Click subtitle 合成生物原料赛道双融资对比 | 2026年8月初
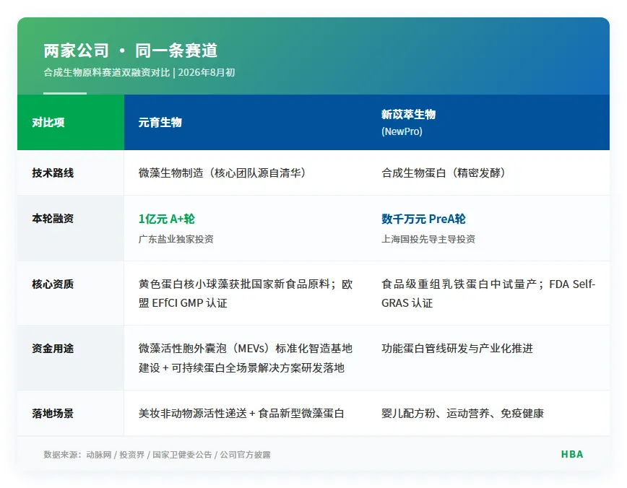Screen dimensions: 627x488 click(139, 72)
